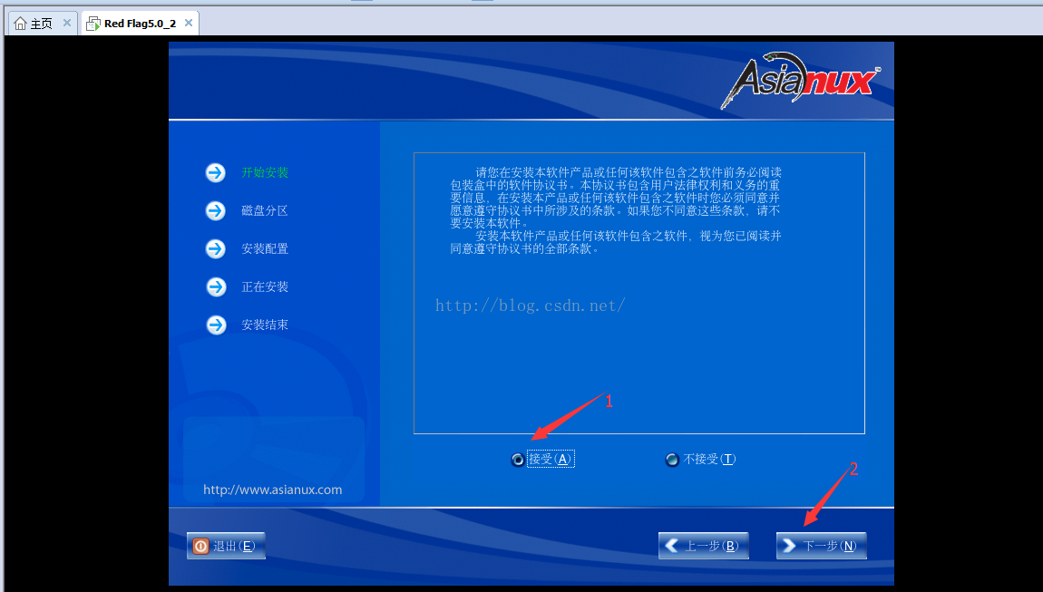Click the 上一步(B) back button
1043x592 pixels.
[x=703, y=546]
